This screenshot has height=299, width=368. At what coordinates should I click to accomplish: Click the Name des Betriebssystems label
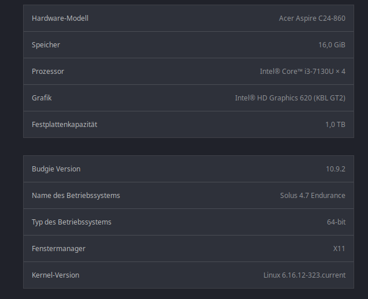76,195
